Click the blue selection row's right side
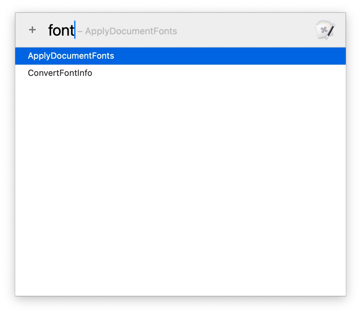 pos(276,56)
